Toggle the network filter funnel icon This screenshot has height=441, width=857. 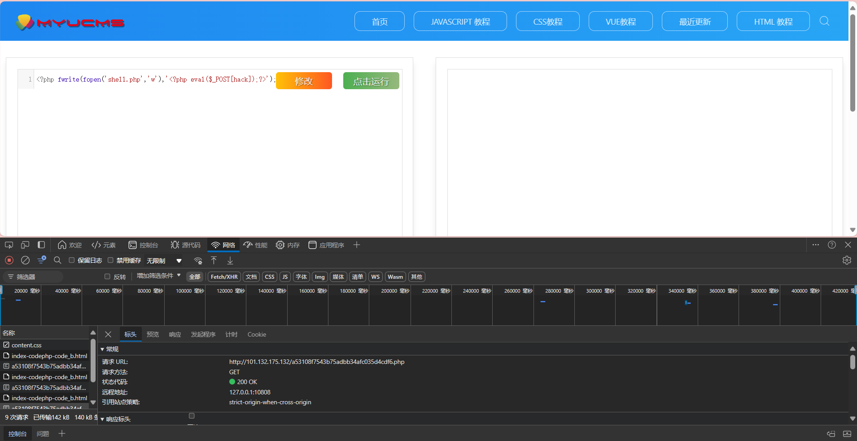(42, 260)
